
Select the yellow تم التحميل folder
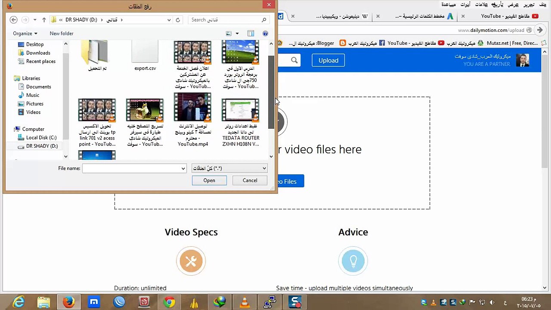97,56
